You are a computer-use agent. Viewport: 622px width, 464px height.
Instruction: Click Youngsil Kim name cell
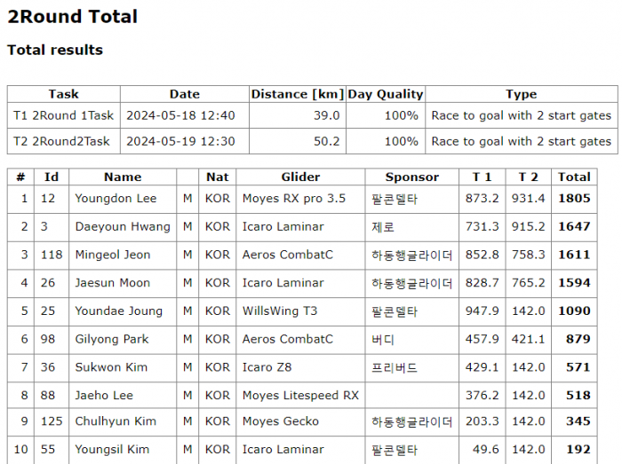pos(112,450)
